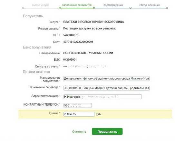
Task: Open the Списать со счета account selector
Action: 85,66
